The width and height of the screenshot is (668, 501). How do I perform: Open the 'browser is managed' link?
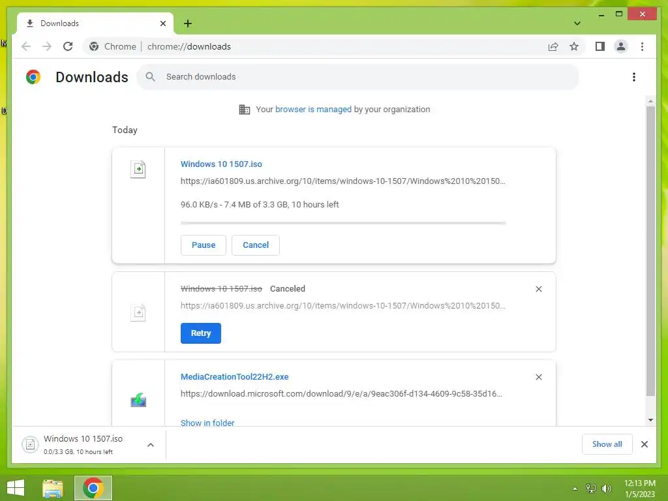pos(313,110)
